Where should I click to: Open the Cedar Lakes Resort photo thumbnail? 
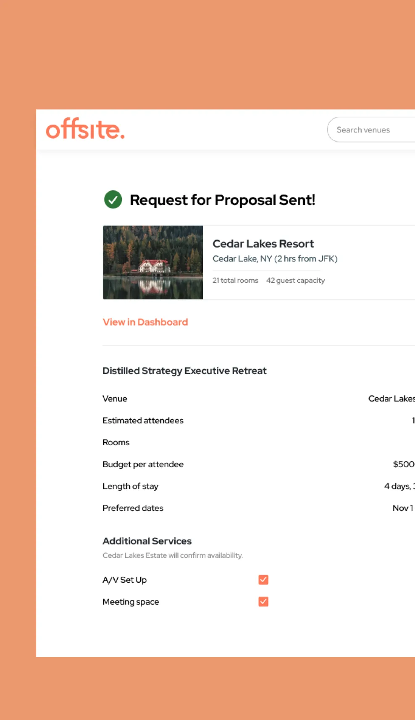153,263
